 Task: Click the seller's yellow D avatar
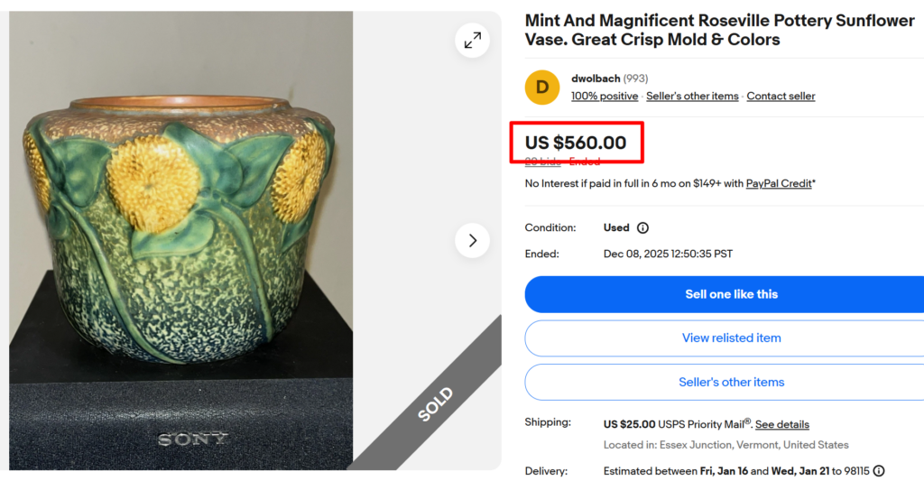point(542,87)
